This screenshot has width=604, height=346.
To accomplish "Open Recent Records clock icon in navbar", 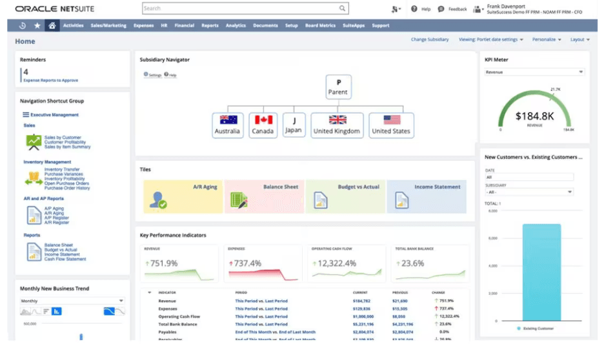I will coord(23,26).
